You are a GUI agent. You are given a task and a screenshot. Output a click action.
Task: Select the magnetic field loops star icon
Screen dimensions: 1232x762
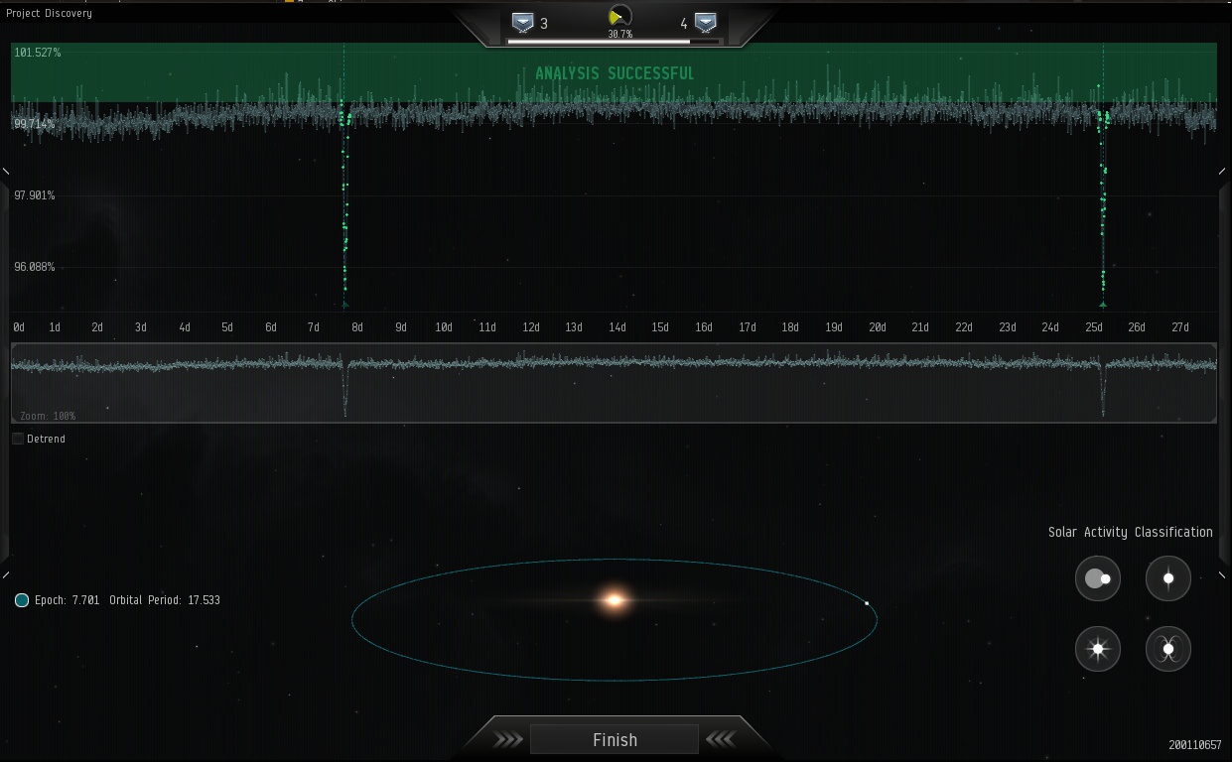1168,650
